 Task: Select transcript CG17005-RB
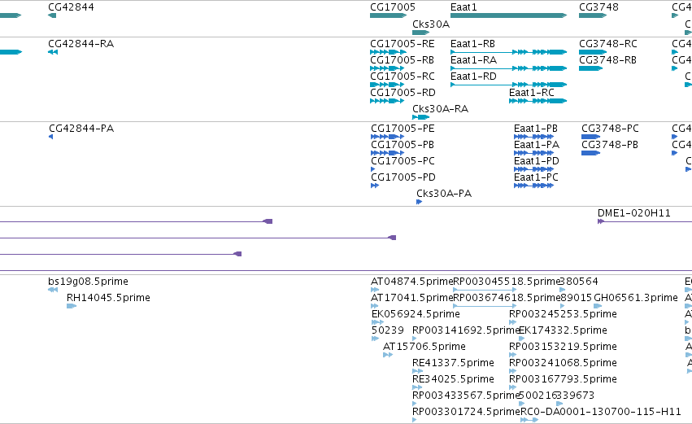[x=402, y=60]
